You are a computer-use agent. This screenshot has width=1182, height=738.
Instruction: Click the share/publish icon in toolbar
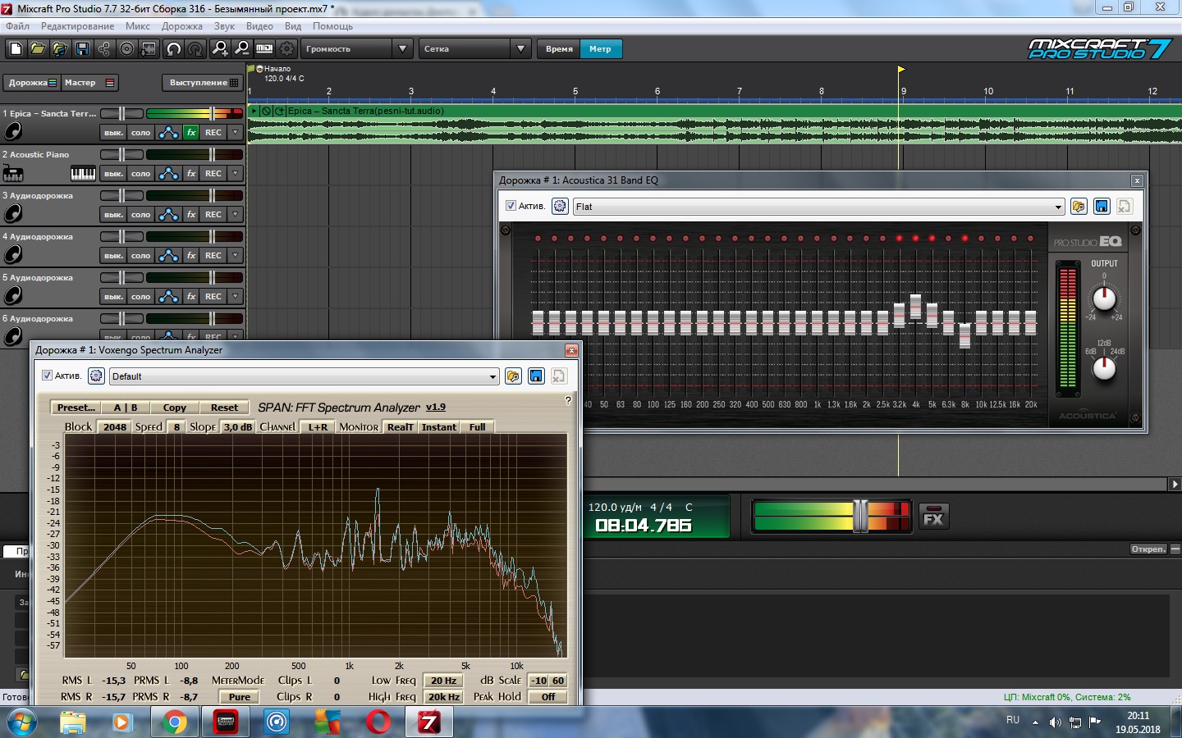pyautogui.click(x=104, y=49)
